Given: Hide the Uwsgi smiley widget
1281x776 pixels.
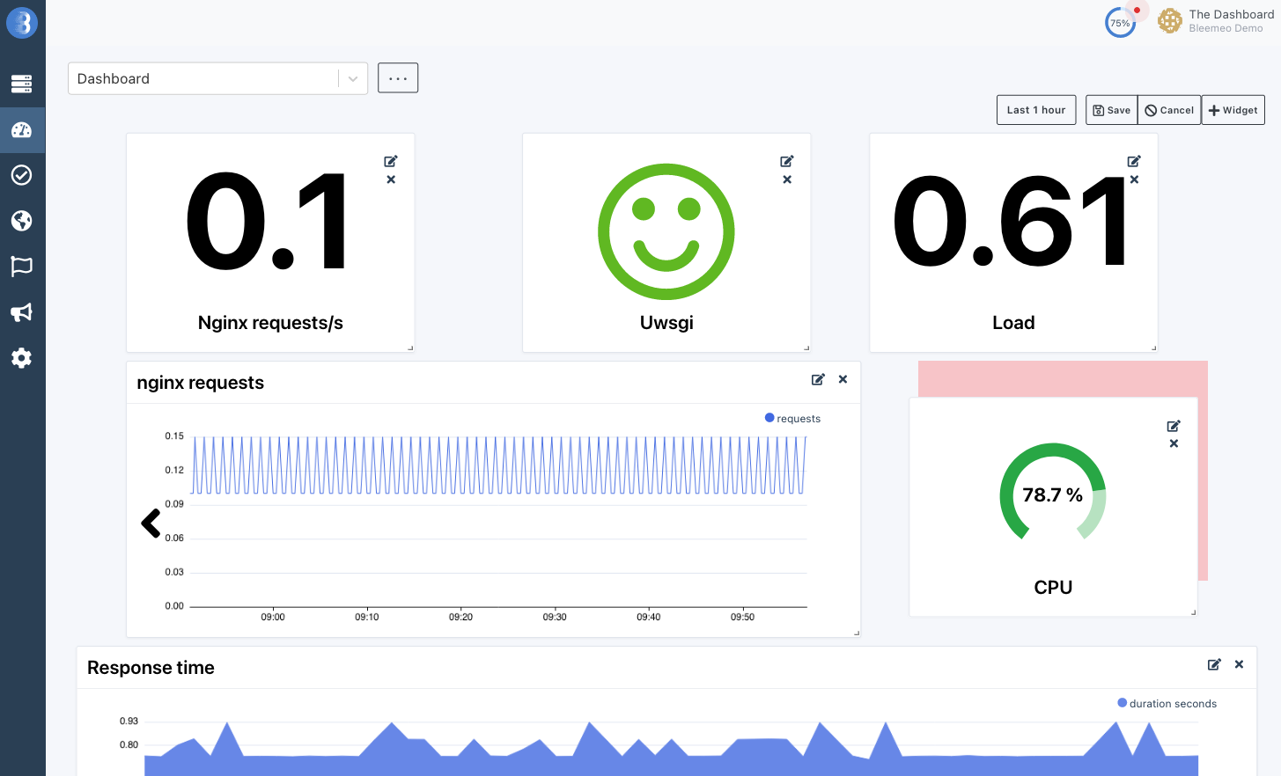Looking at the screenshot, I should pos(786,179).
